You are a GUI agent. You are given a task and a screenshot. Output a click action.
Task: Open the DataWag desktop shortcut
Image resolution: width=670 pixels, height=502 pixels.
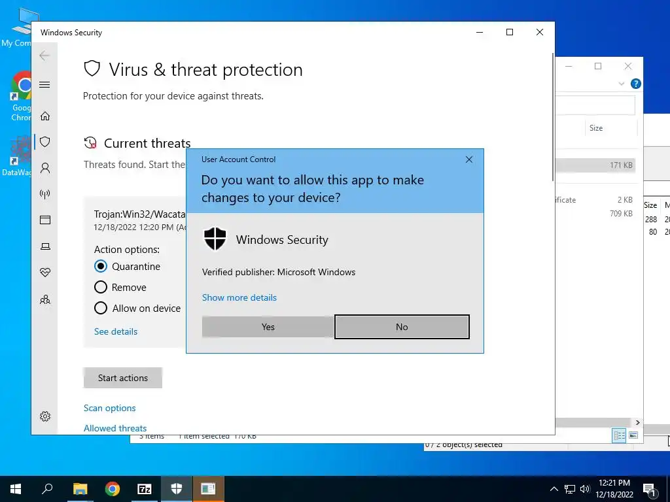point(17,157)
